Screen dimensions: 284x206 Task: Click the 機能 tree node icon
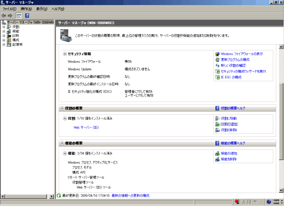[x=9, y=31]
